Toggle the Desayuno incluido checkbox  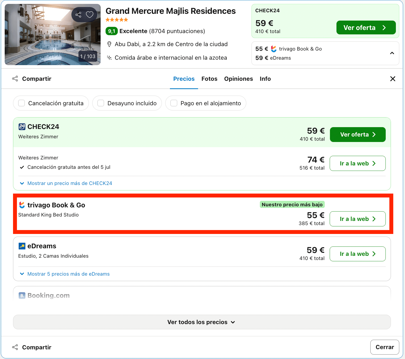click(101, 103)
